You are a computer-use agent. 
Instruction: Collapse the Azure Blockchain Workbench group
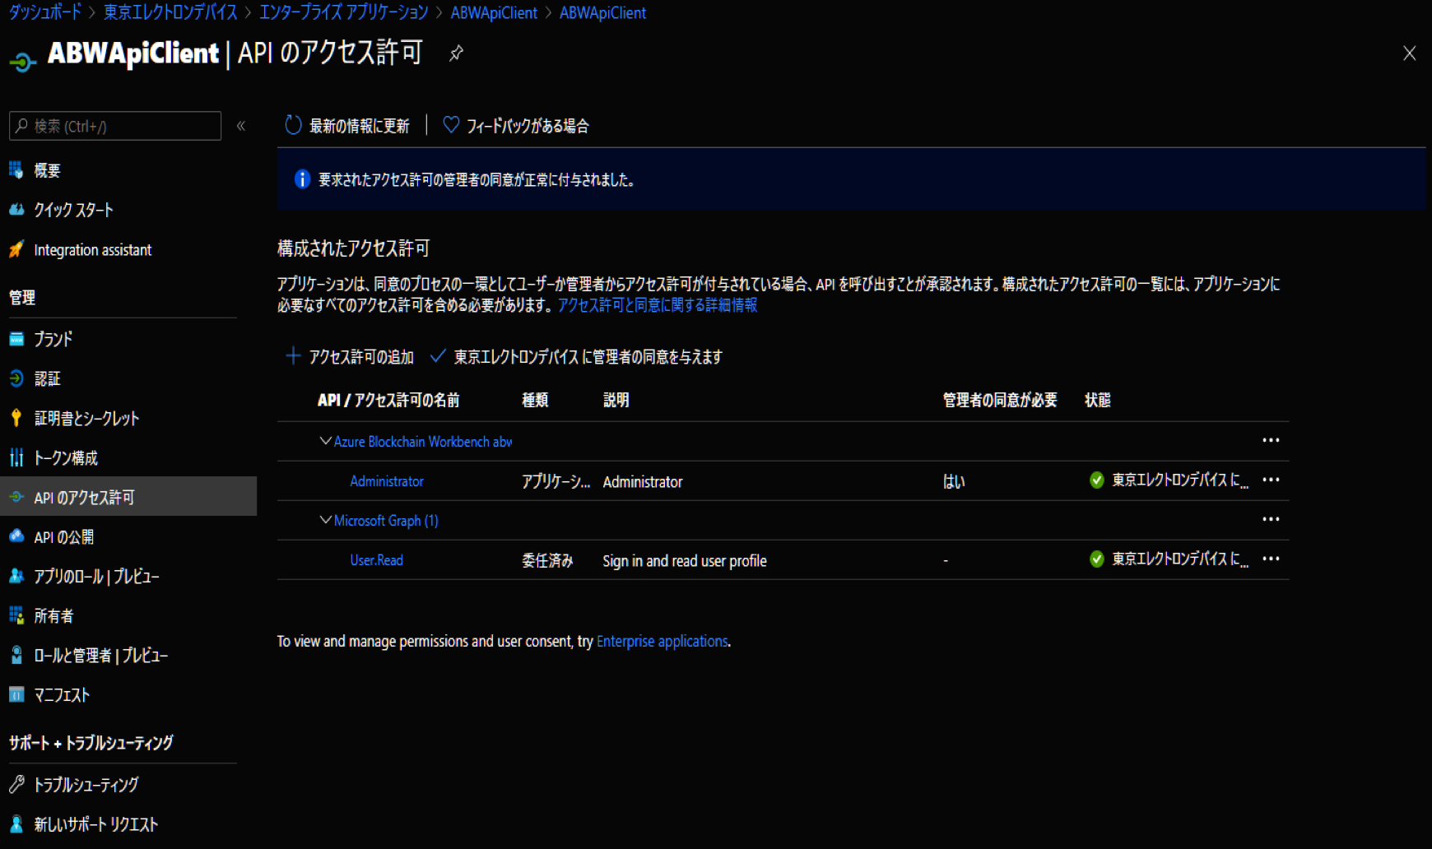[326, 441]
